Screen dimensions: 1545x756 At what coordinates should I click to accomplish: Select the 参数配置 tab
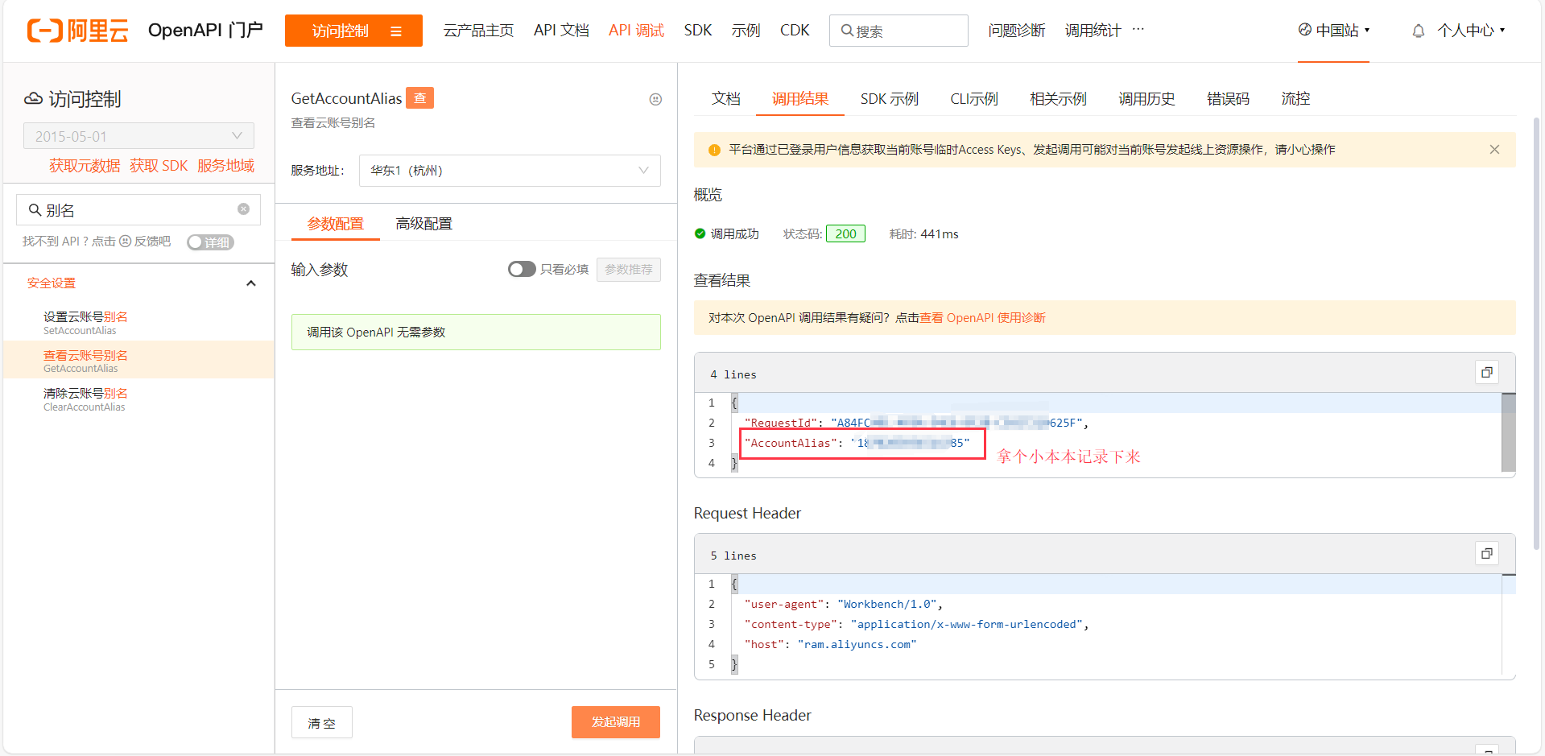[x=335, y=224]
